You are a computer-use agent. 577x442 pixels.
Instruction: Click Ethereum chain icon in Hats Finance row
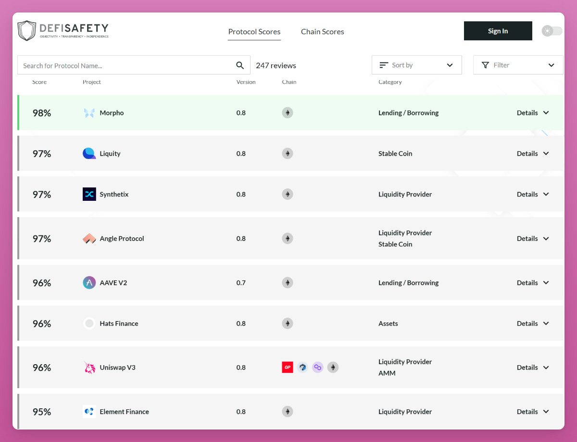[288, 323]
